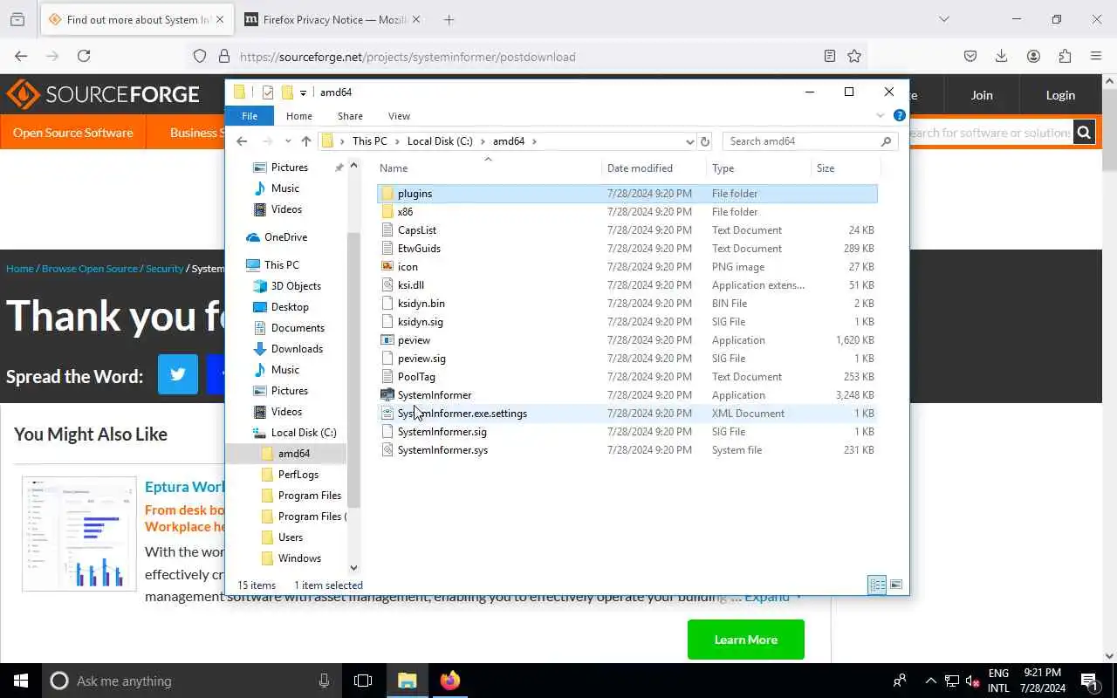Image resolution: width=1117 pixels, height=698 pixels.
Task: Open Firefox account icon
Action: click(1033, 57)
